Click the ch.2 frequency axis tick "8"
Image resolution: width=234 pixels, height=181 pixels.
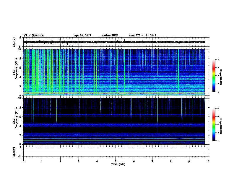pyautogui.click(x=20, y=108)
